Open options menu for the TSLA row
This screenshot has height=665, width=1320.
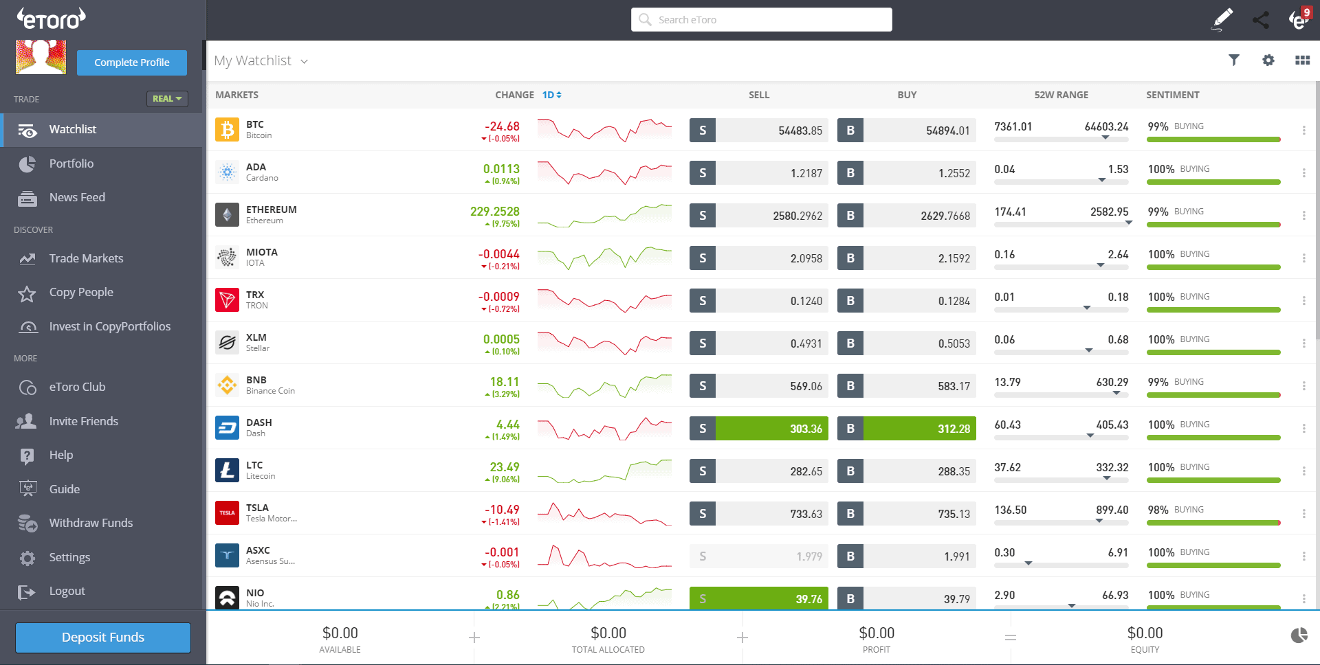1303,514
